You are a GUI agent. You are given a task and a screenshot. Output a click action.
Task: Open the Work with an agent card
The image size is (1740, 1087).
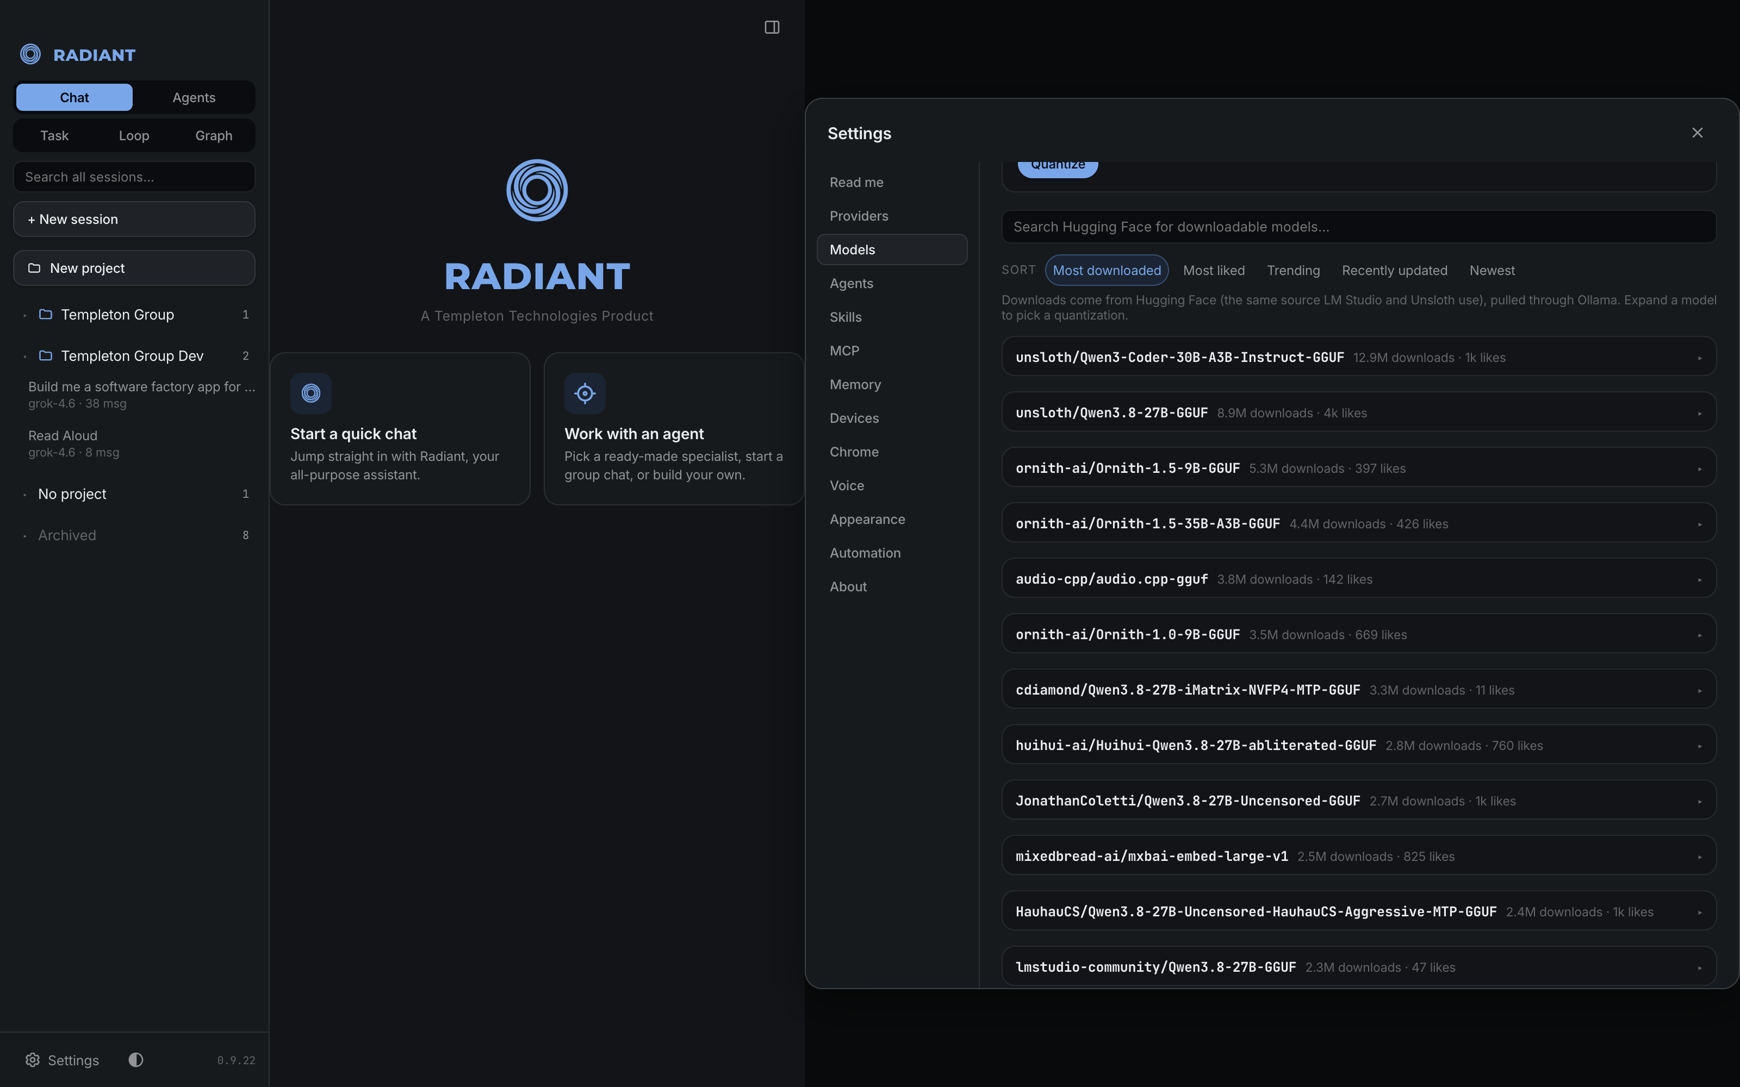(x=674, y=429)
